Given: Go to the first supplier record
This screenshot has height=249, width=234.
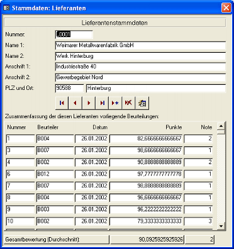Looking at the screenshot, I should pos(62,103).
